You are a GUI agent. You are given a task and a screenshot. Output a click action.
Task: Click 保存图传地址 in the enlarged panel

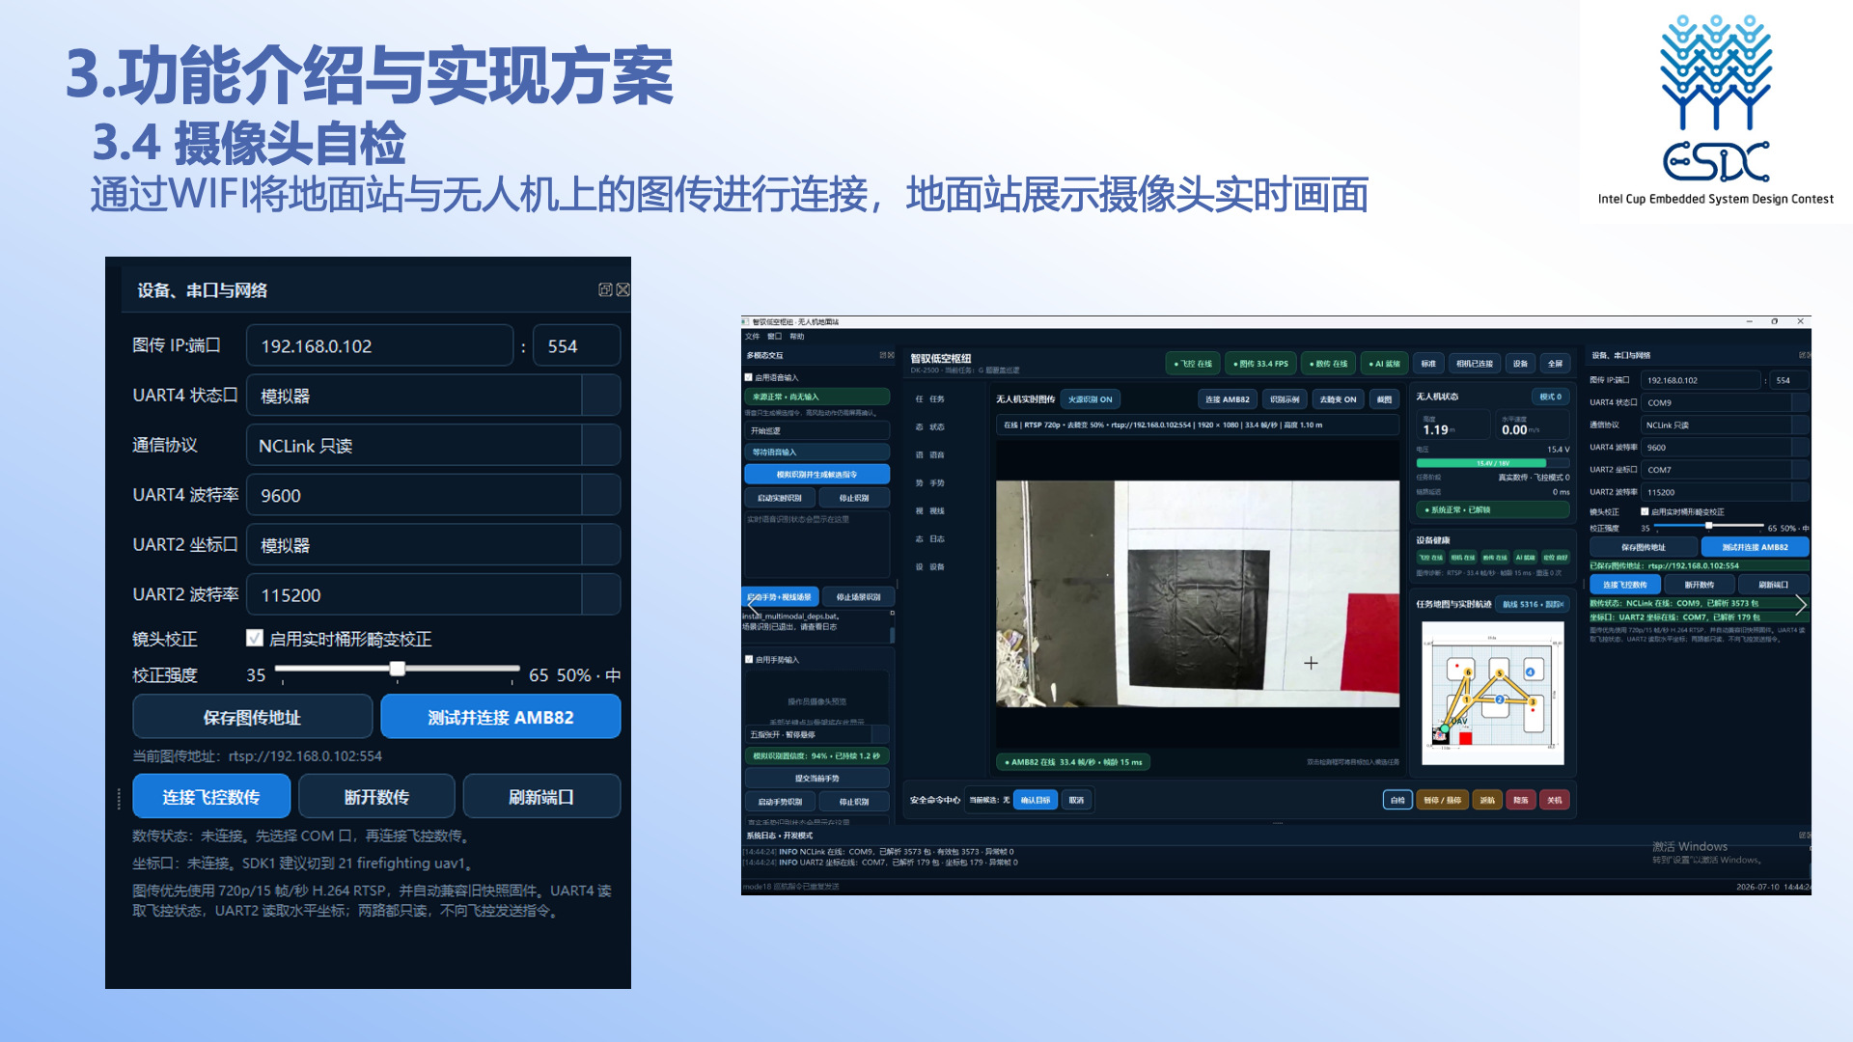coord(252,717)
